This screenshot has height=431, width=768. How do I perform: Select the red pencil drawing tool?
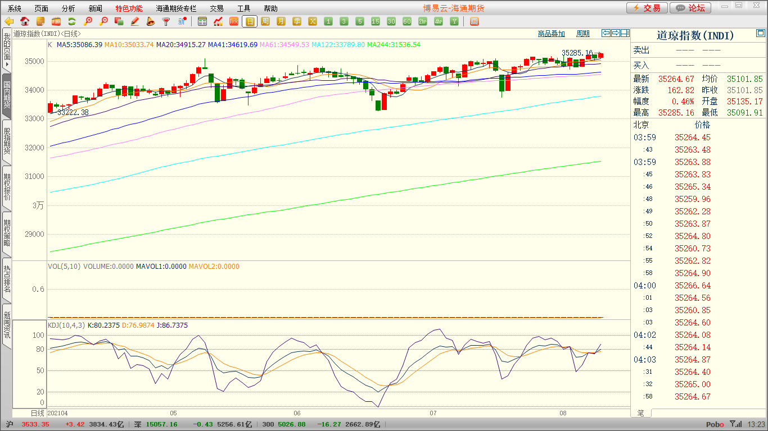(134, 21)
